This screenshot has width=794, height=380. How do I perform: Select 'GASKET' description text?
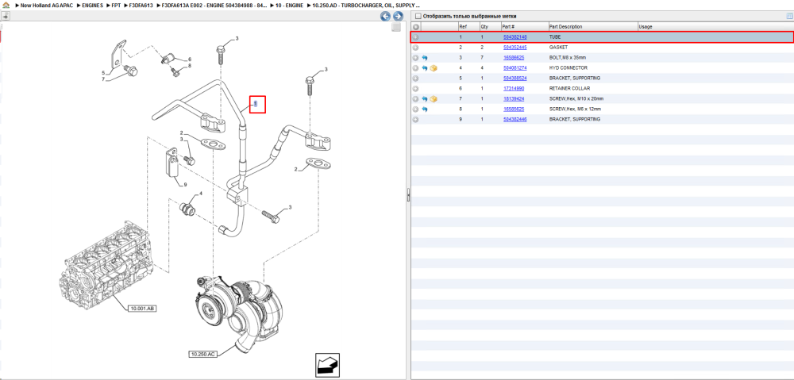(557, 47)
